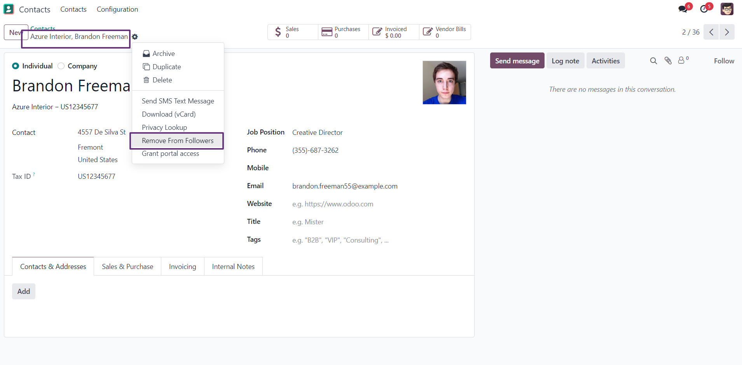Click the Phone field value
Viewport: 742px width, 365px height.
point(315,150)
